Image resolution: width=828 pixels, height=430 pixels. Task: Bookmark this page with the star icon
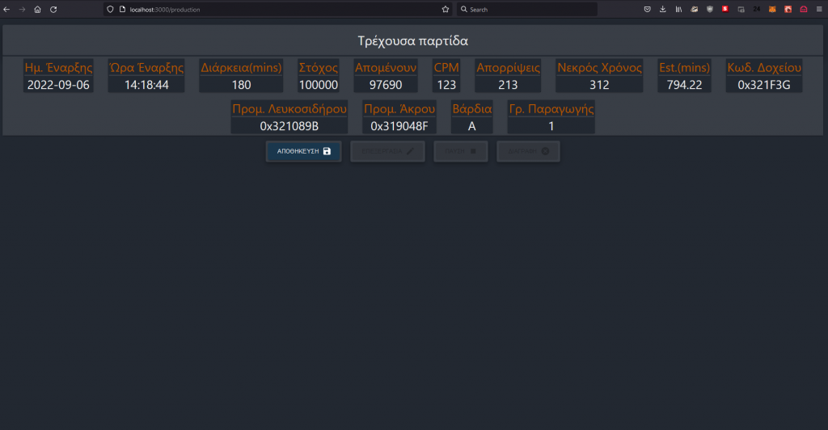(445, 9)
